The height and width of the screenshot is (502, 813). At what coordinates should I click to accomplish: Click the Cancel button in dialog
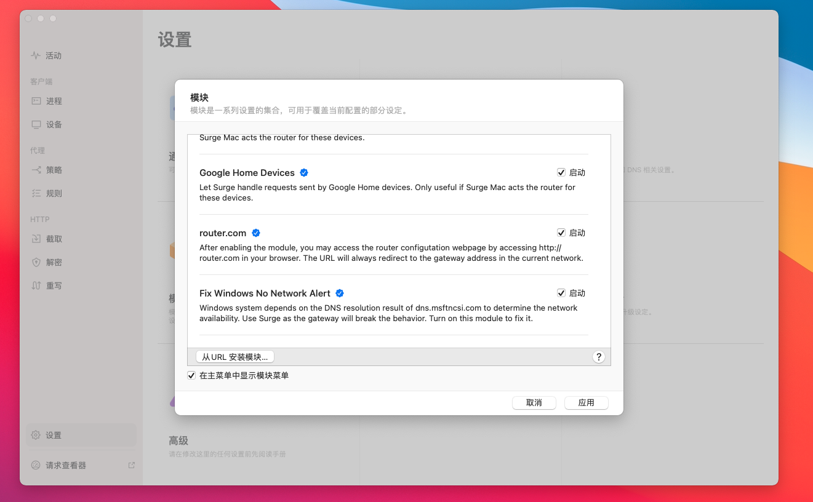pos(534,402)
